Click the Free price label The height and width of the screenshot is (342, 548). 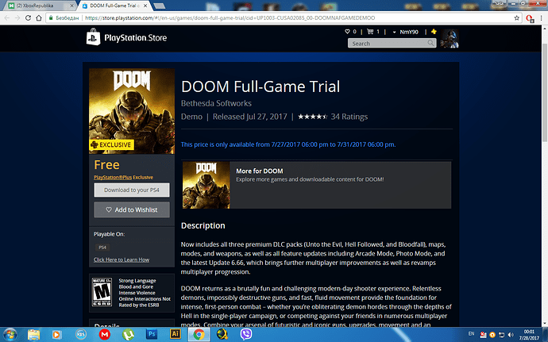(106, 164)
